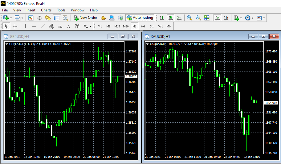Expand the chart Templates dropdown
This screenshot has height=164, width=281.
tap(264, 18)
